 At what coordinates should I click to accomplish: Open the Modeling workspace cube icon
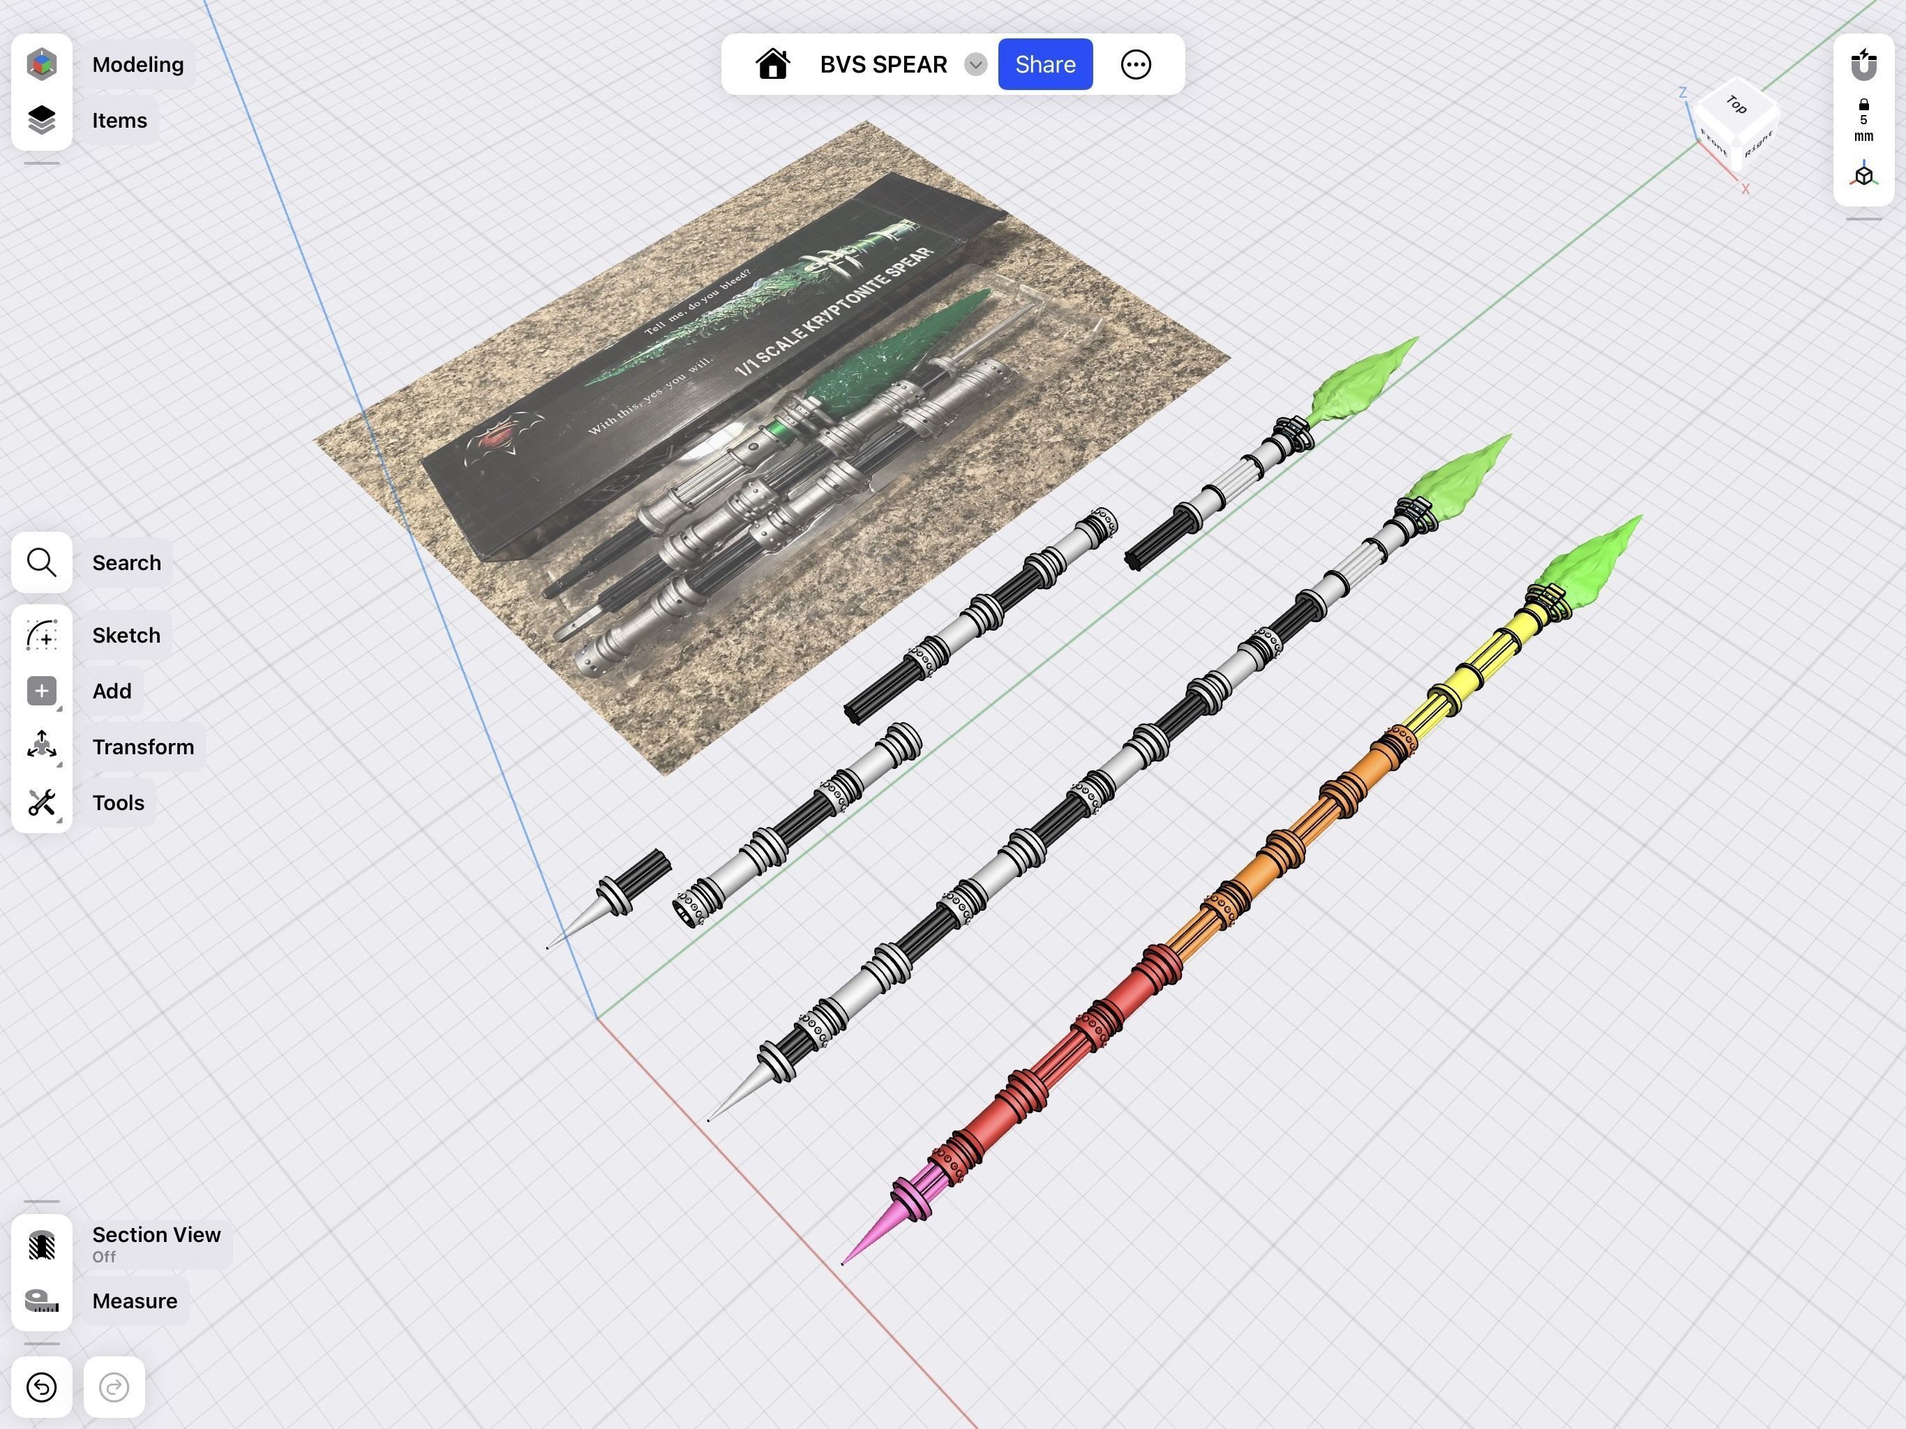[x=41, y=65]
